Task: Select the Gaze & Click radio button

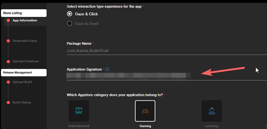Action: 70,14
